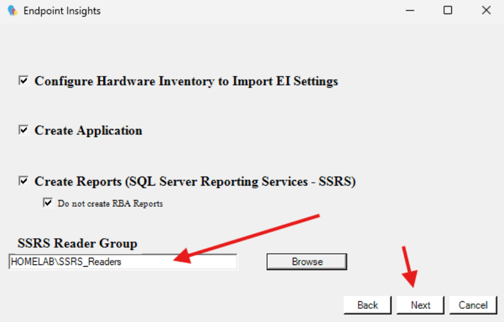
Task: Click the Browse button
Action: (306, 261)
